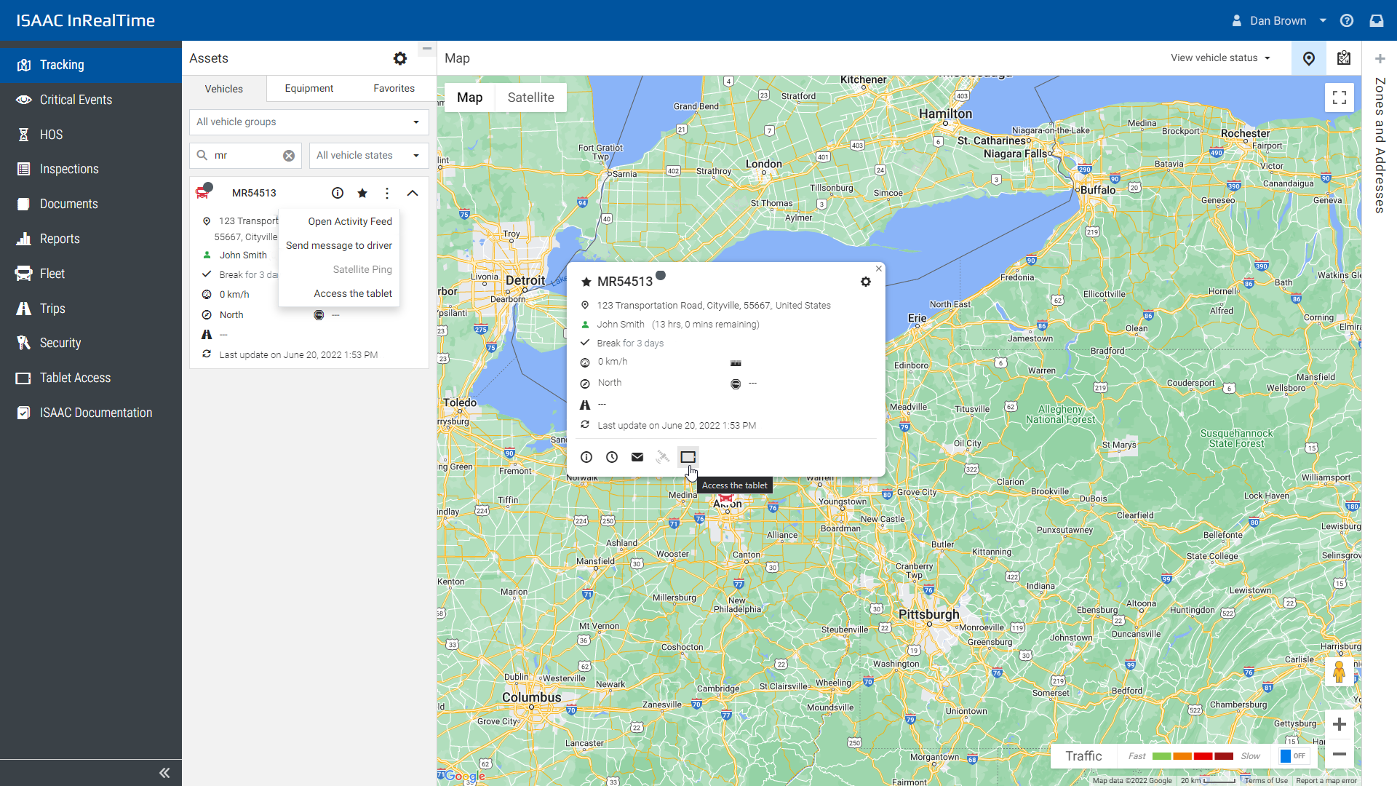Collapse the MR54513 vehicle details chevron
Image resolution: width=1397 pixels, height=786 pixels.
(413, 193)
